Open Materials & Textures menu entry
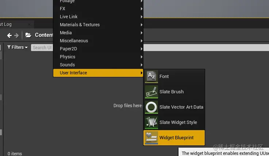Viewport: 269px width, 156px height. point(98,25)
